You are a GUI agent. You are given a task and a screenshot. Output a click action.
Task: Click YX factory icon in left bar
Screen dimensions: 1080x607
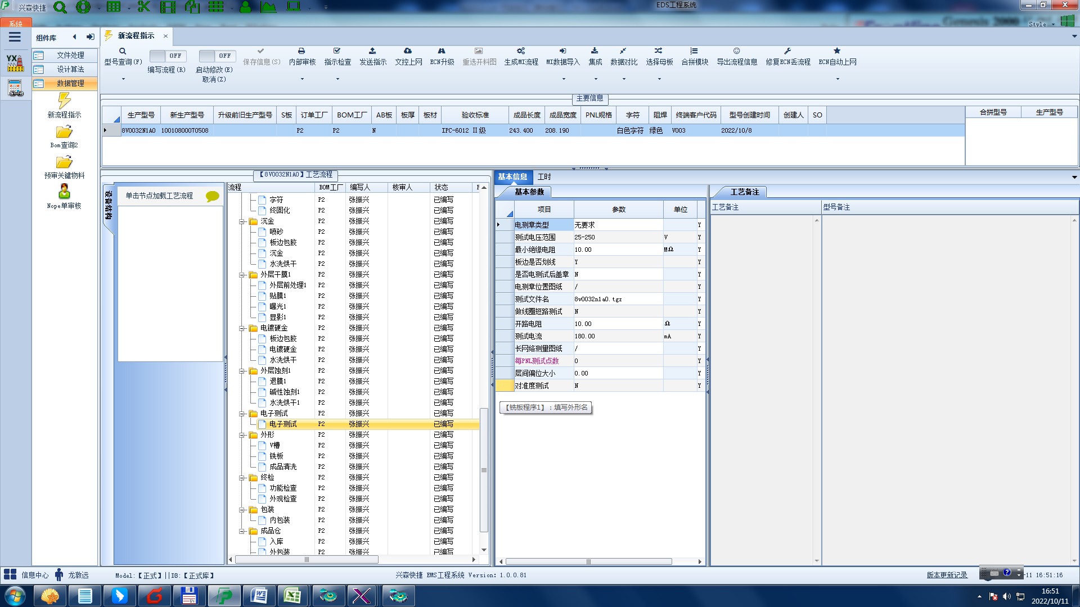(x=15, y=62)
